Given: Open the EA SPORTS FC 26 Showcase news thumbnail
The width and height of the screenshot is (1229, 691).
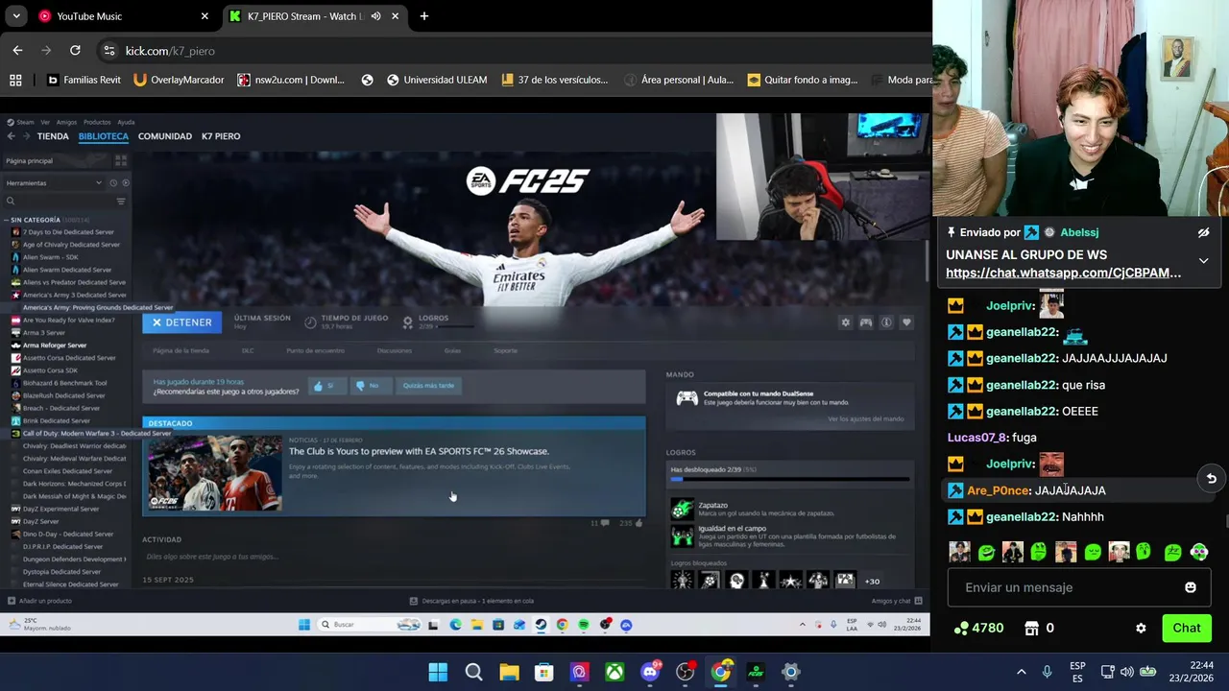Looking at the screenshot, I should point(215,472).
